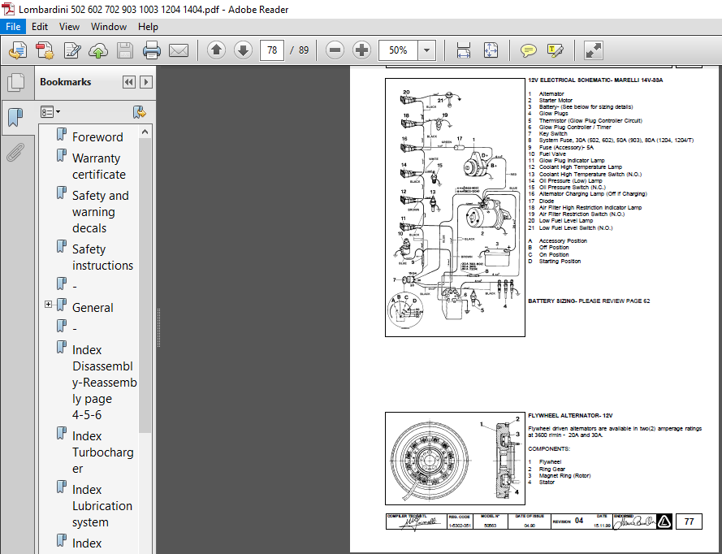Go to next page arrow
Viewport: 722px width, 554px height.
[x=243, y=50]
